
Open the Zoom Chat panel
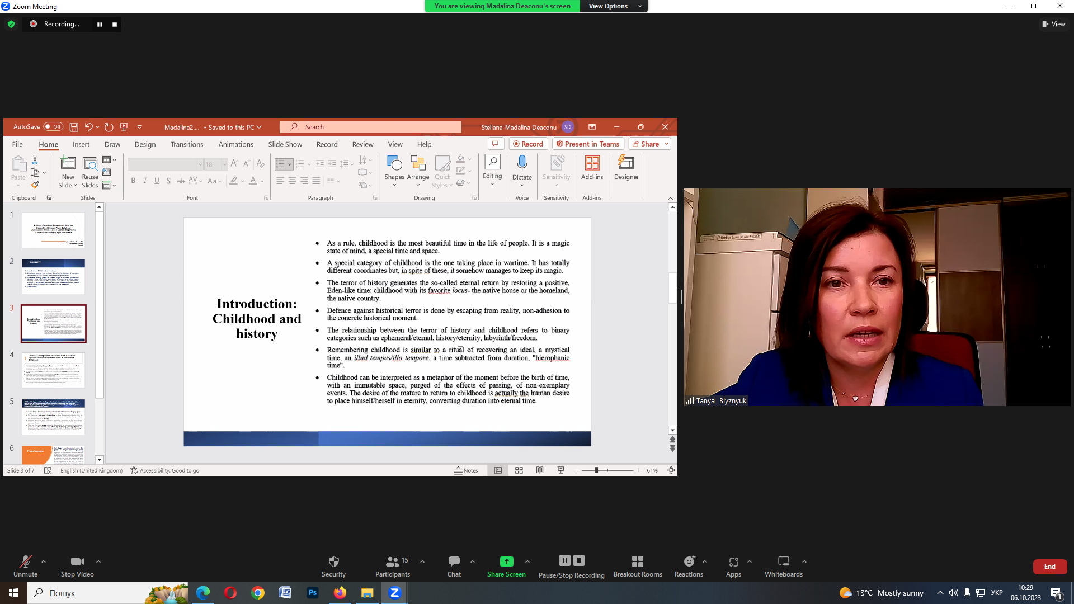454,565
